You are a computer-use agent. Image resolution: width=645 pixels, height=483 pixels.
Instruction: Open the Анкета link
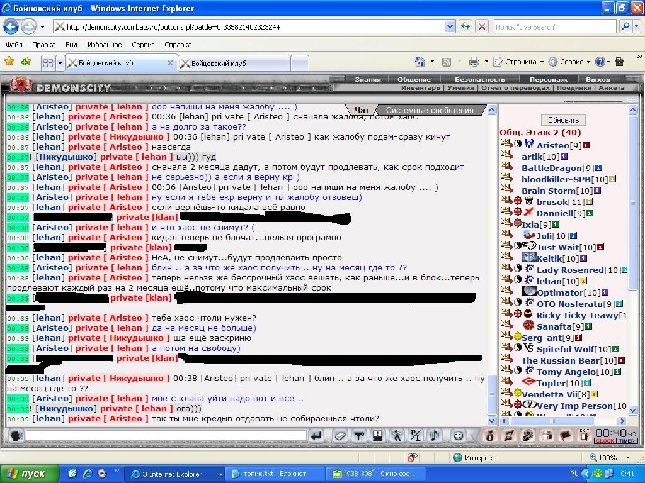(611, 87)
